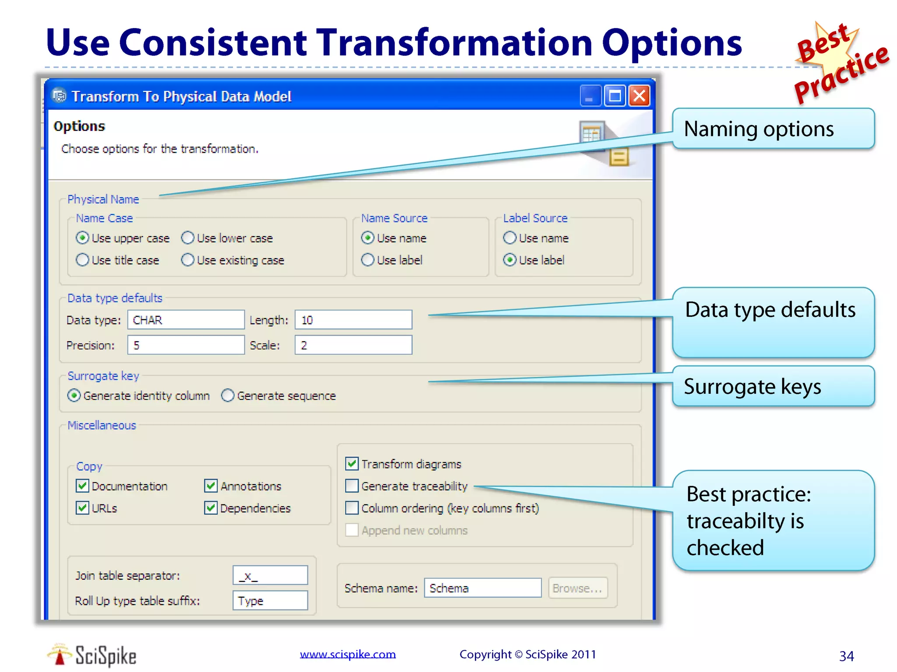Choose Use label under Name Source
897x672 pixels.
[x=368, y=260]
